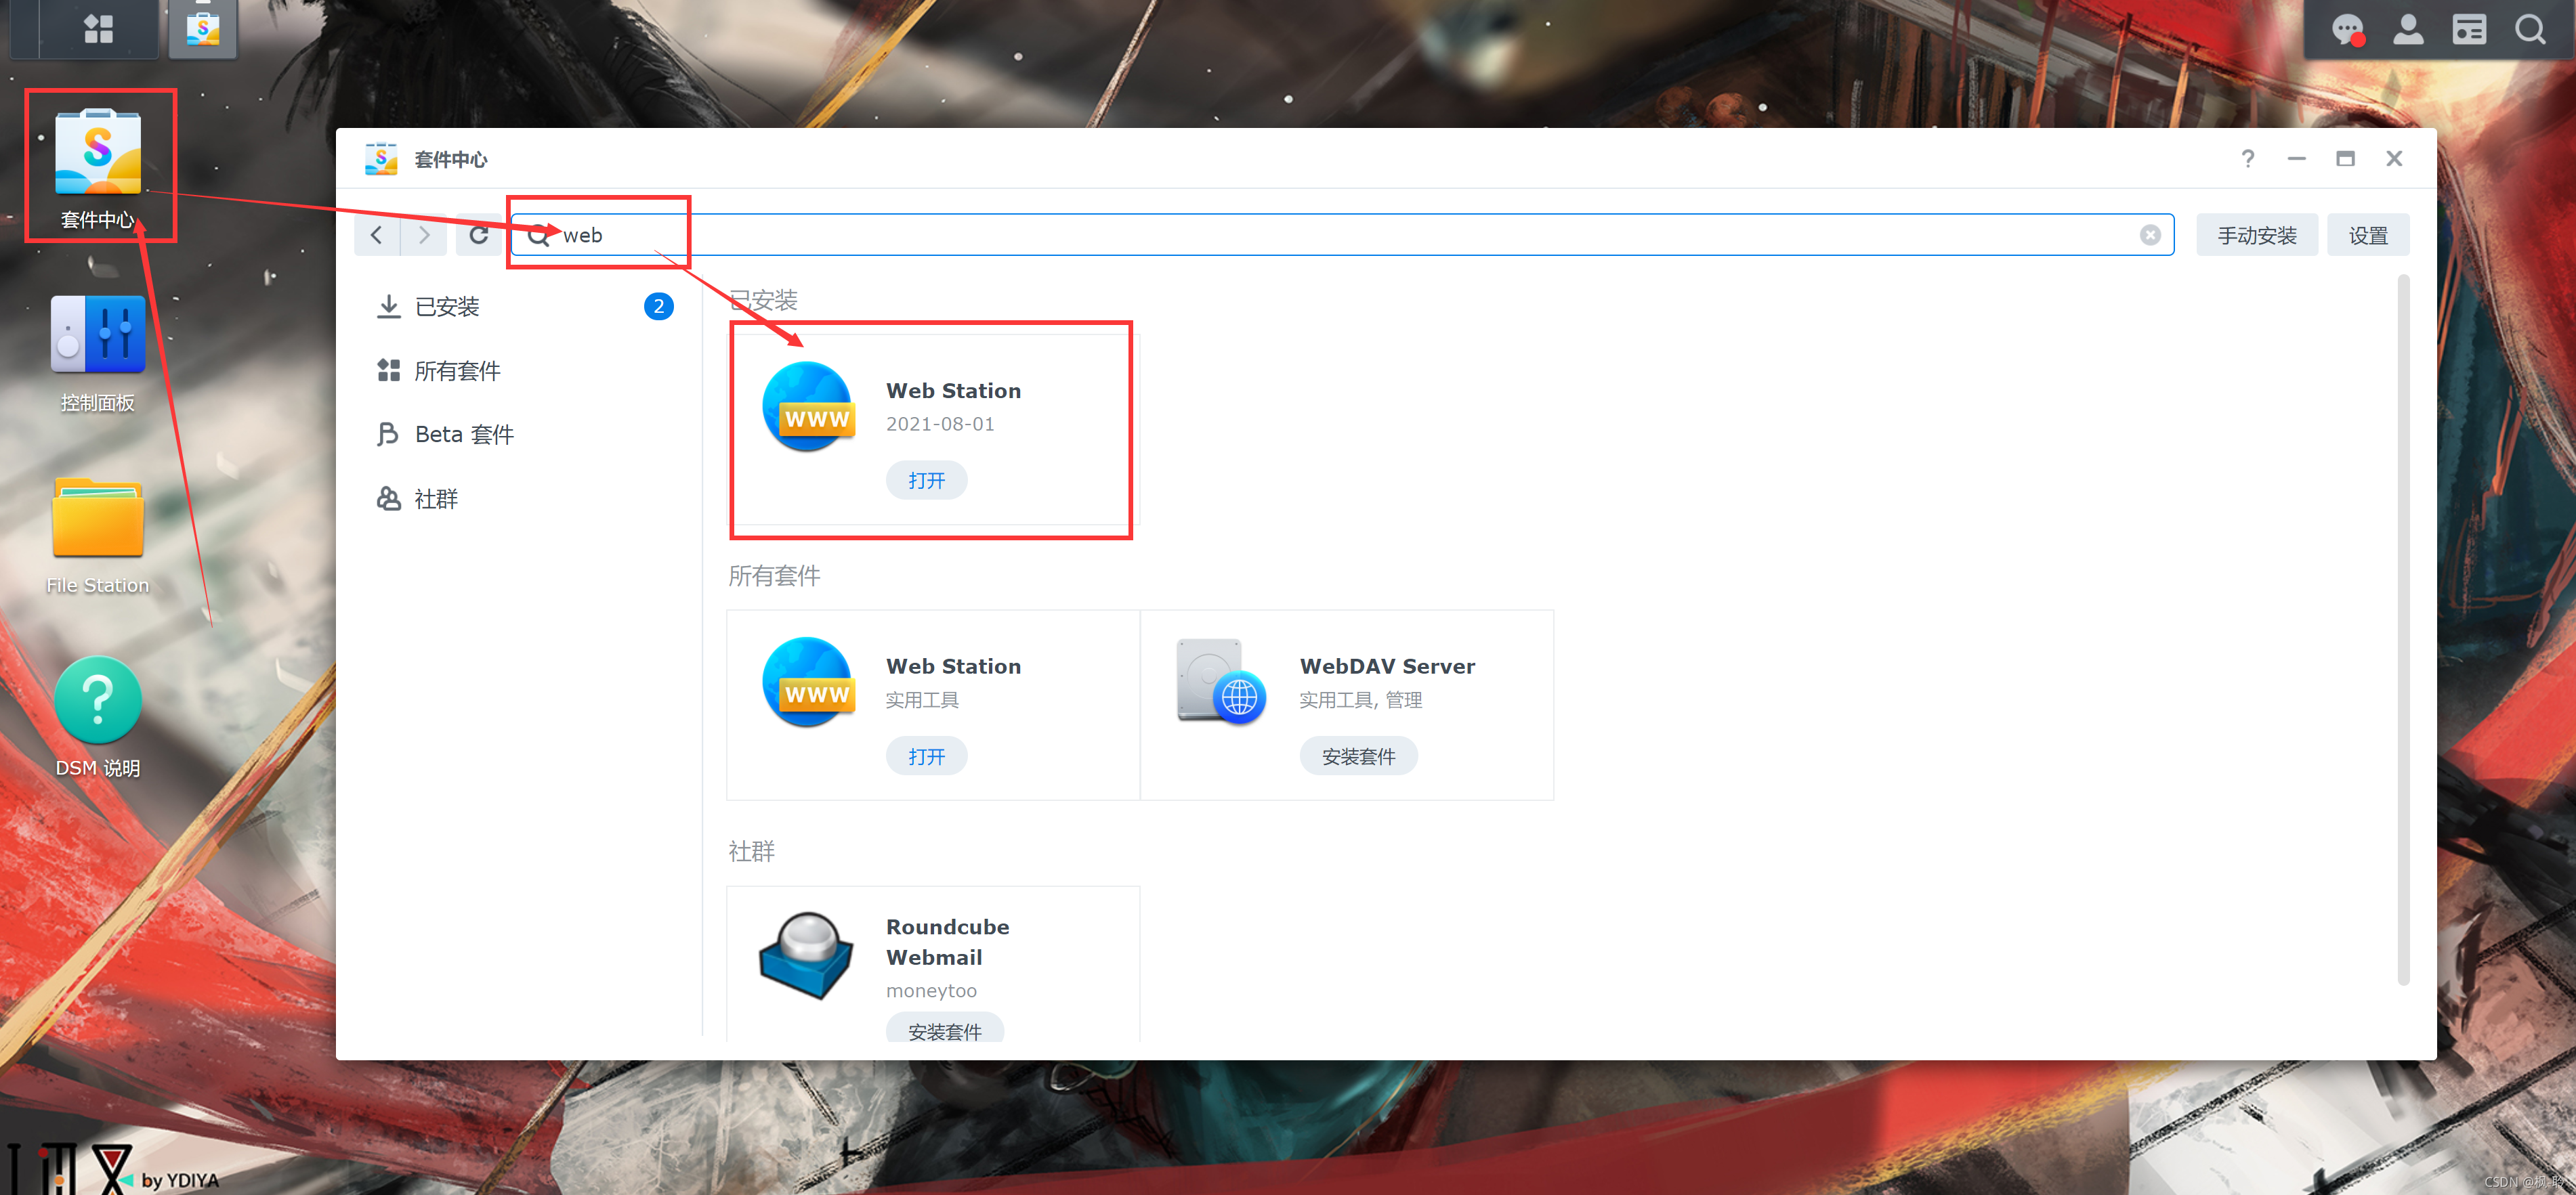Focus the search input containing web
The image size is (2576, 1195).
pos(1342,235)
